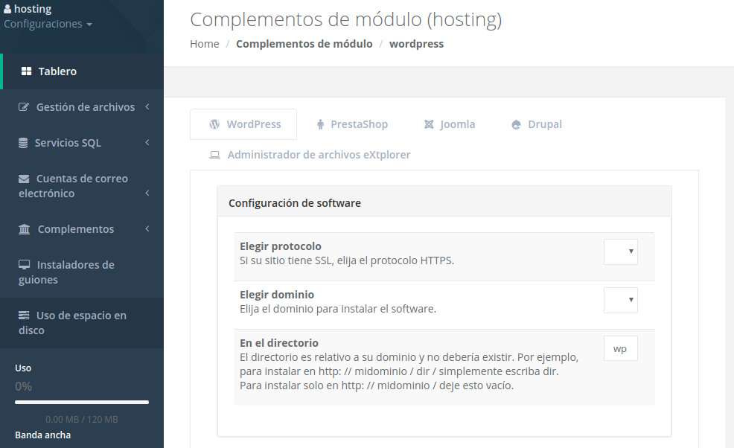Open the Tablero menu item
Viewport: 734px width, 448px height.
click(x=83, y=71)
